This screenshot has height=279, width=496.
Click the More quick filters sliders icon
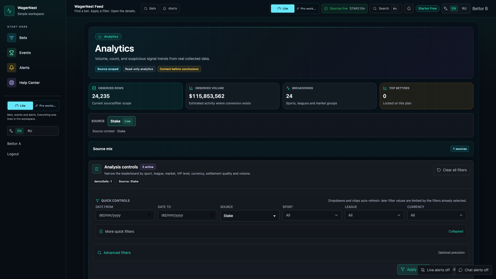pyautogui.click(x=101, y=231)
